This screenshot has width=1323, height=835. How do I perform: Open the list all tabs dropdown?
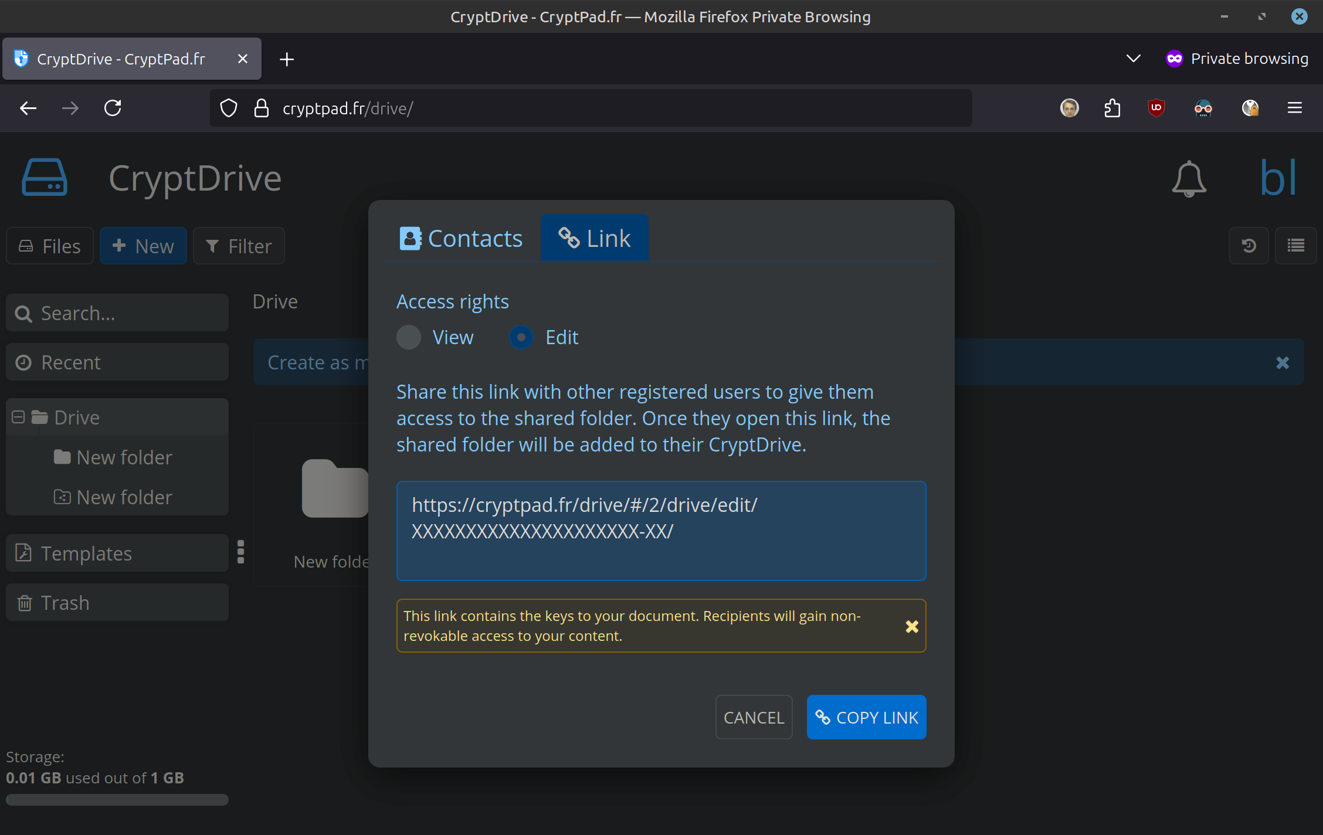tap(1133, 59)
